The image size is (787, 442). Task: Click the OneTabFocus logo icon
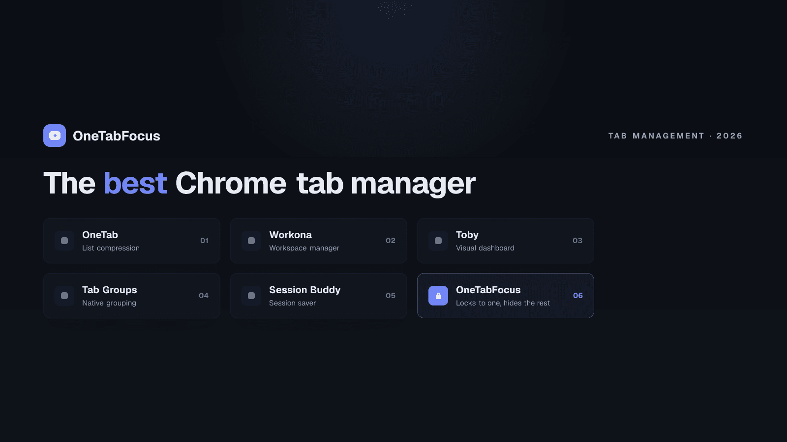tap(55, 136)
